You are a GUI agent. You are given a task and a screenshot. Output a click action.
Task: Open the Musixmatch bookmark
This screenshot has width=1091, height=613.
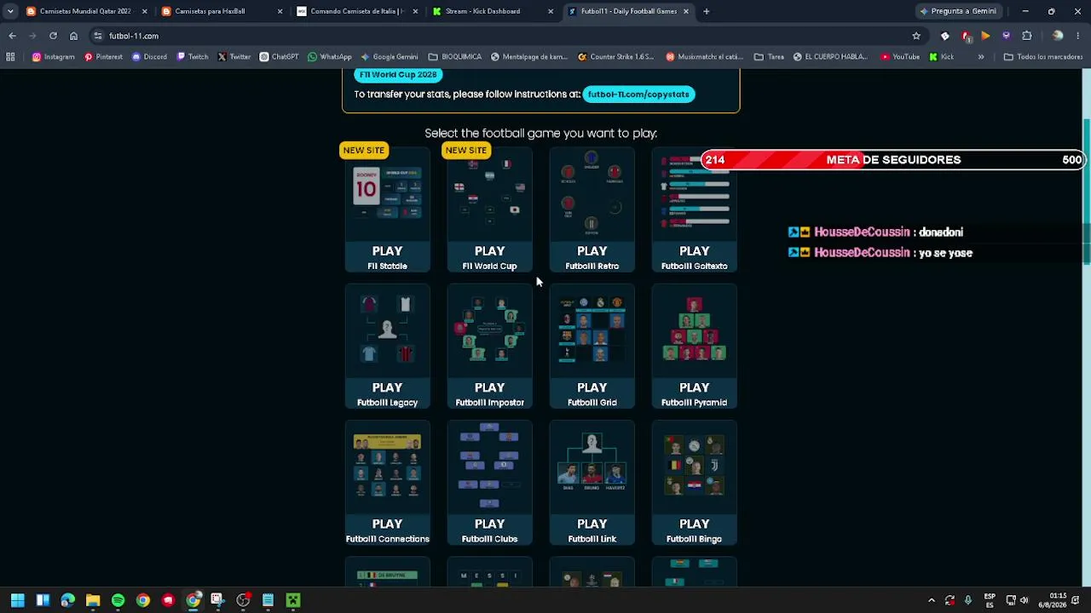705,57
